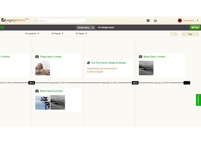Select the 2015 year marker

(135, 83)
